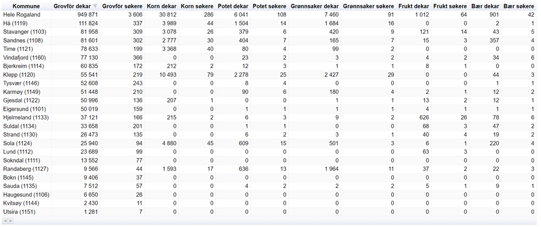Sort by Grønnsaker dekar header
The width and height of the screenshot is (541, 227).
(x=315, y=6)
